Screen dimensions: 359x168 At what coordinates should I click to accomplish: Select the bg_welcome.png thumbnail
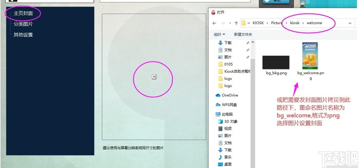coord(310,56)
